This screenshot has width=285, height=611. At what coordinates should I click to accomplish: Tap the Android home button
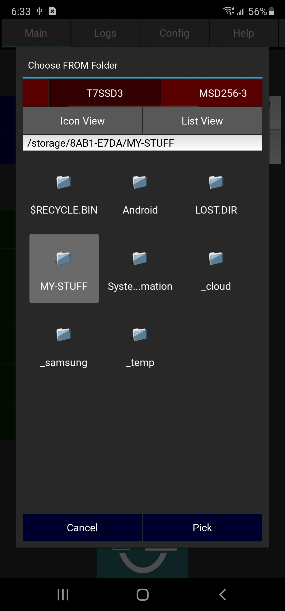(142, 595)
